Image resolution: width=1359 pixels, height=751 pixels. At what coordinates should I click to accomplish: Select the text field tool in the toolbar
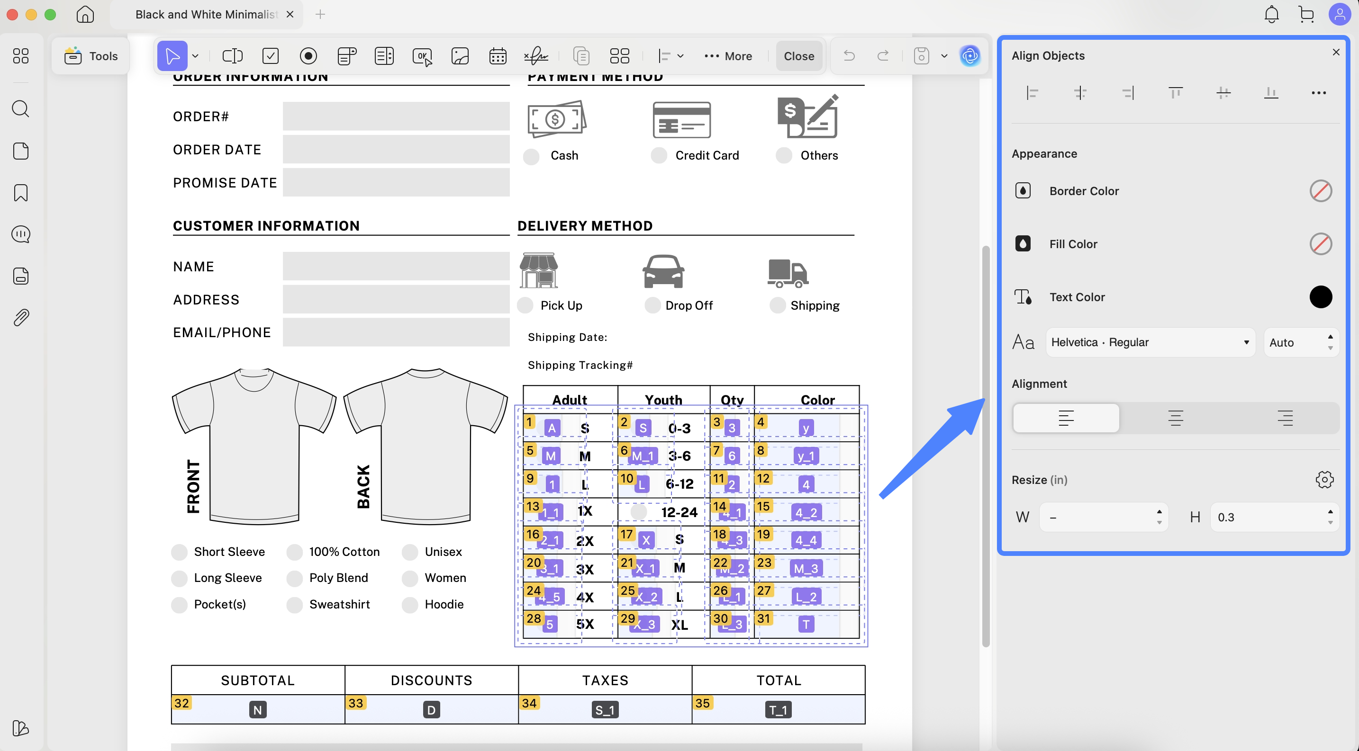232,56
